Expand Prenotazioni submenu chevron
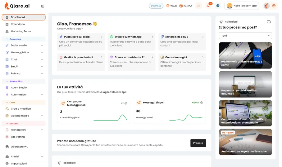 point(42,130)
